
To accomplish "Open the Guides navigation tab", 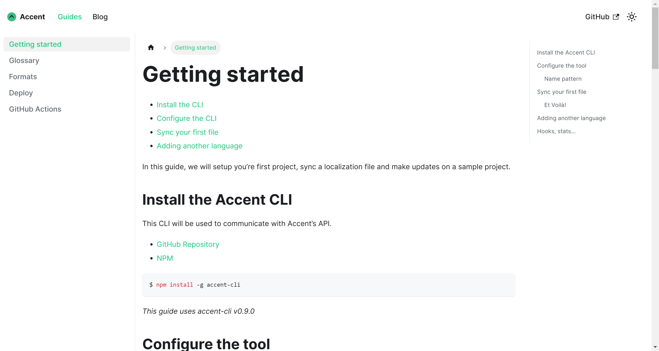I will (69, 17).
